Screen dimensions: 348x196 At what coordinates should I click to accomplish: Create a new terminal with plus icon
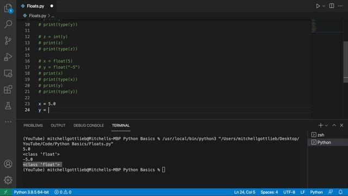320,125
